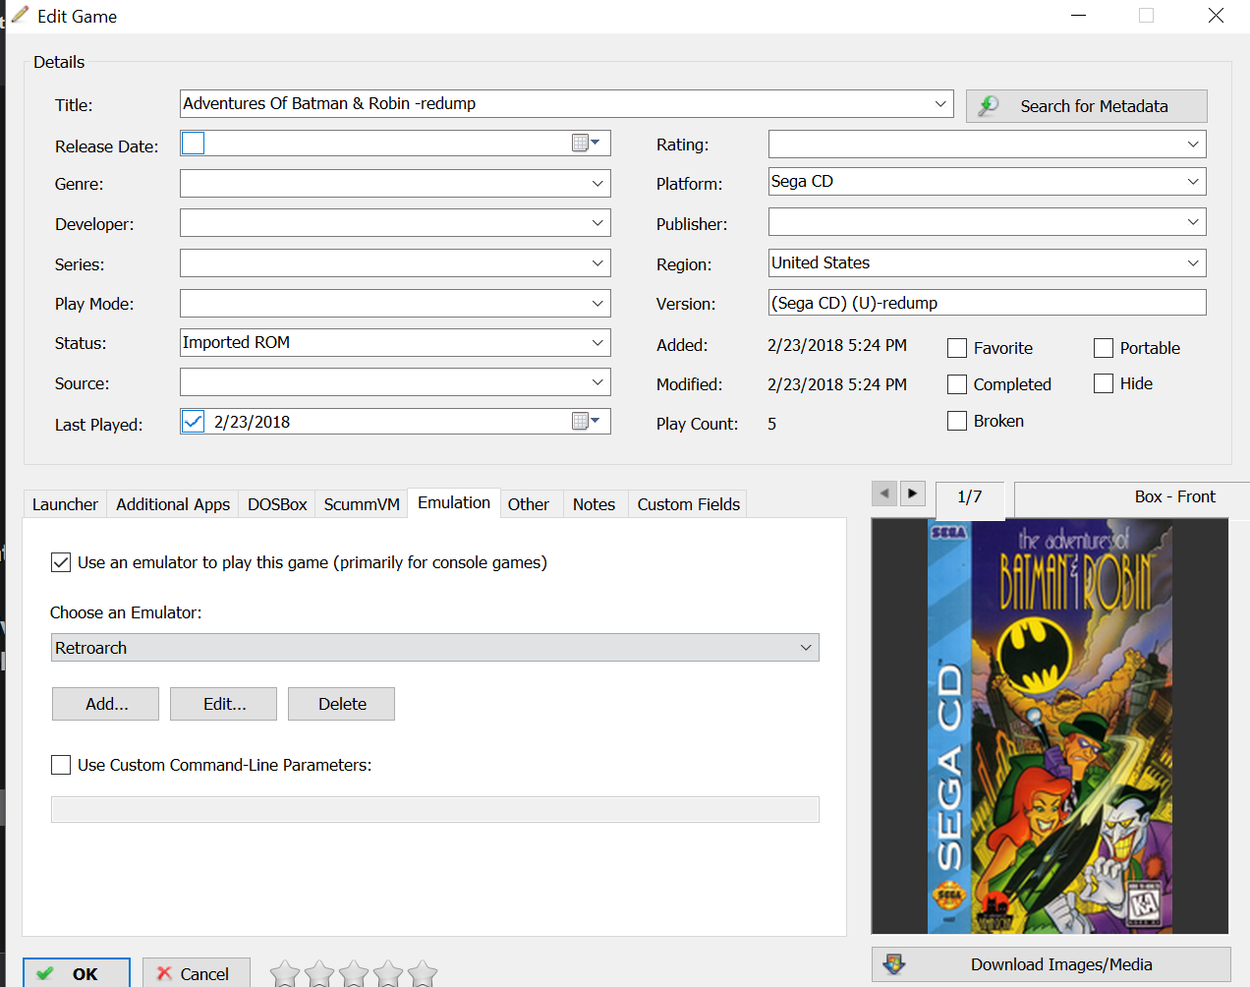Viewport: 1250px width, 987px height.
Task: Click the 1/7 image counter
Action: (969, 497)
